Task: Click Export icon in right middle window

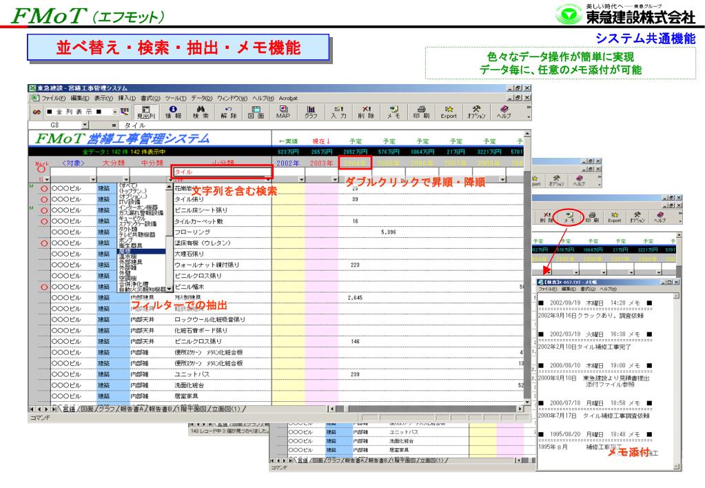Action: click(614, 217)
